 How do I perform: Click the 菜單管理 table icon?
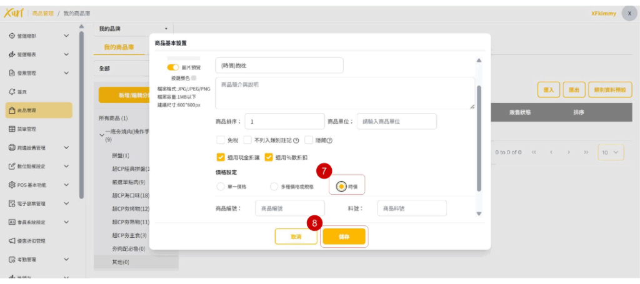(x=12, y=129)
